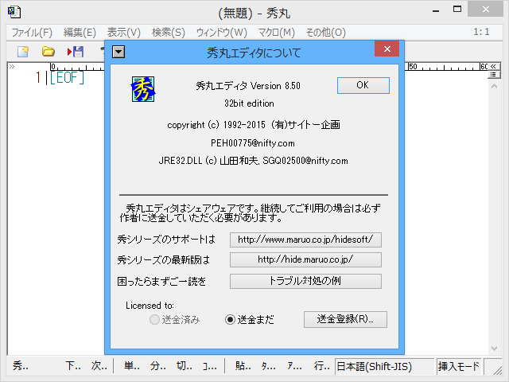This screenshot has width=509, height=382.
Task: Click the 行.. function key button
Action: (x=321, y=366)
